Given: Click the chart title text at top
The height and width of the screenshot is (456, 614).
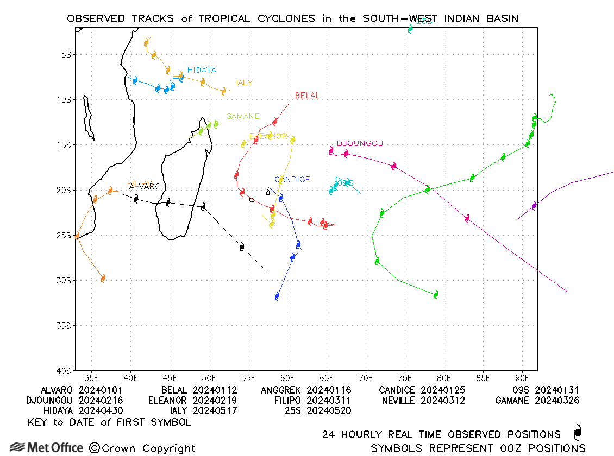Looking at the screenshot, I should tap(292, 18).
